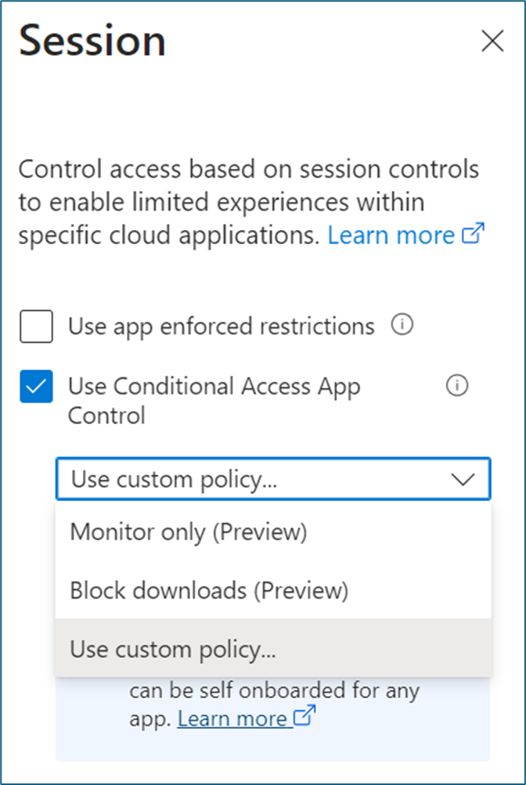Close the Session panel with the X
The image size is (526, 785).
tap(492, 41)
